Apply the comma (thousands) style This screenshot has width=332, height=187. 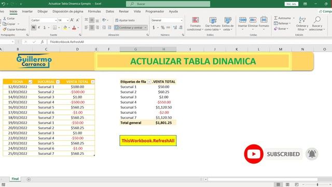click(x=168, y=28)
